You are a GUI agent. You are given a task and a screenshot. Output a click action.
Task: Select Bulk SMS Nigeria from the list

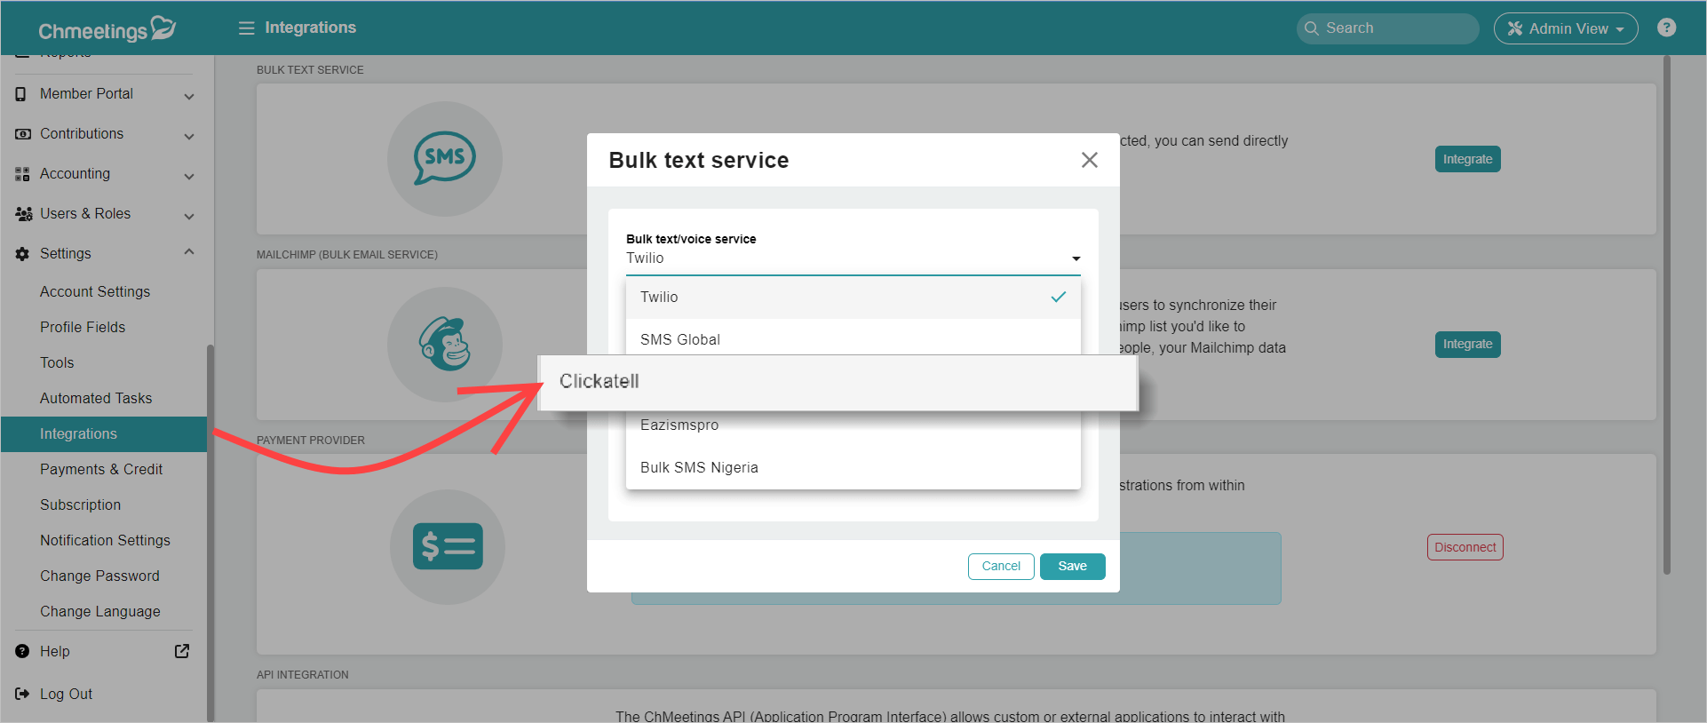pyautogui.click(x=853, y=468)
